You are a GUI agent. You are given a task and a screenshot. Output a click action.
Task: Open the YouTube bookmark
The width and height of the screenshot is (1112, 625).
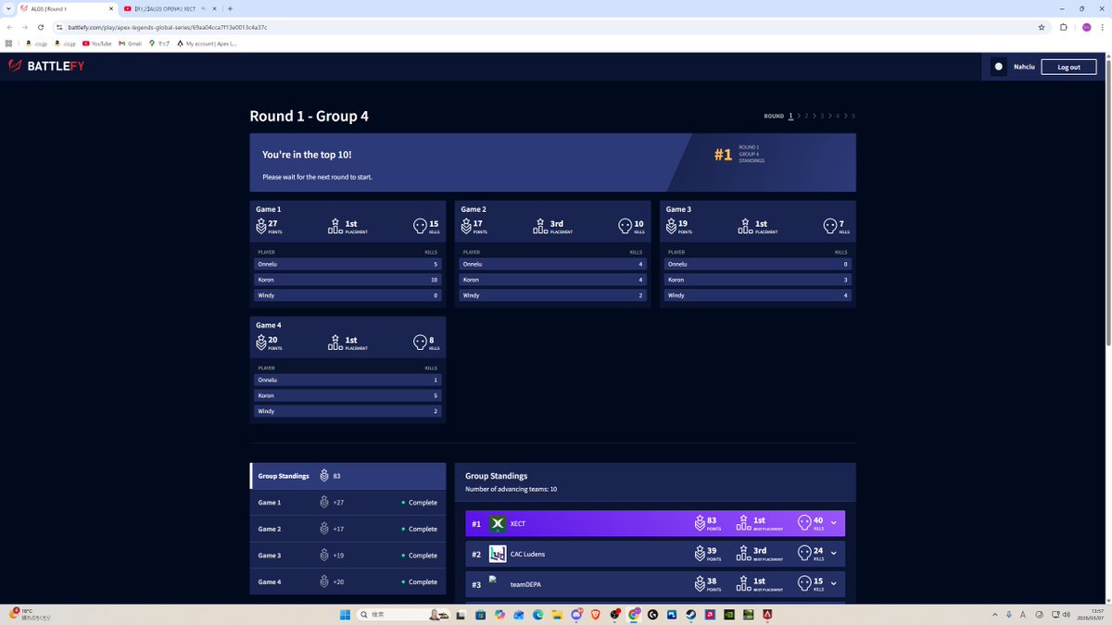point(96,44)
